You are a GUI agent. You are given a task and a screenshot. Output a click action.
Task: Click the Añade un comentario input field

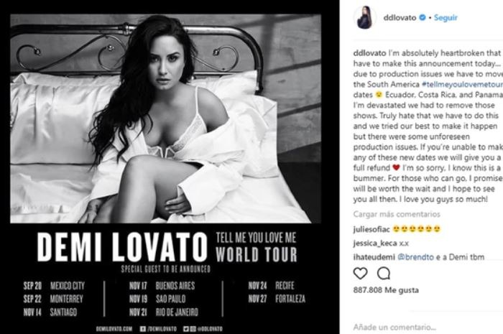pyautogui.click(x=394, y=328)
